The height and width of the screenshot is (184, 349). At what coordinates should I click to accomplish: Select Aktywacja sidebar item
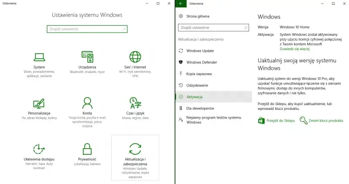[x=214, y=97]
